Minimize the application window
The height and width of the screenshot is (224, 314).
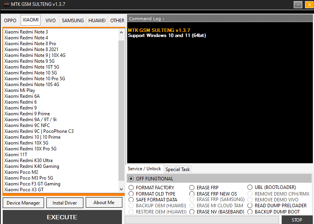298,5
